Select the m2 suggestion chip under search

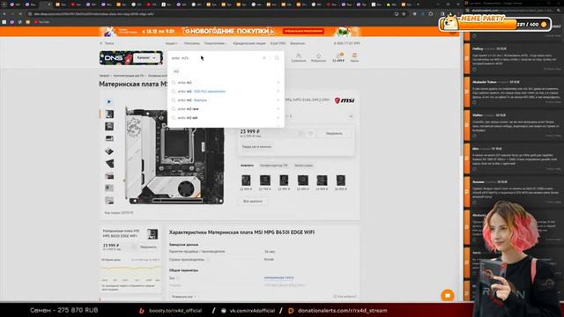[x=176, y=71]
